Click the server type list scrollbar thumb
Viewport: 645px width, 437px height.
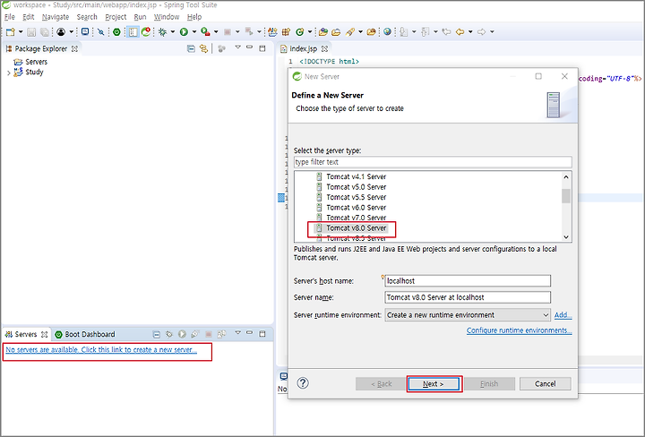[x=566, y=196]
